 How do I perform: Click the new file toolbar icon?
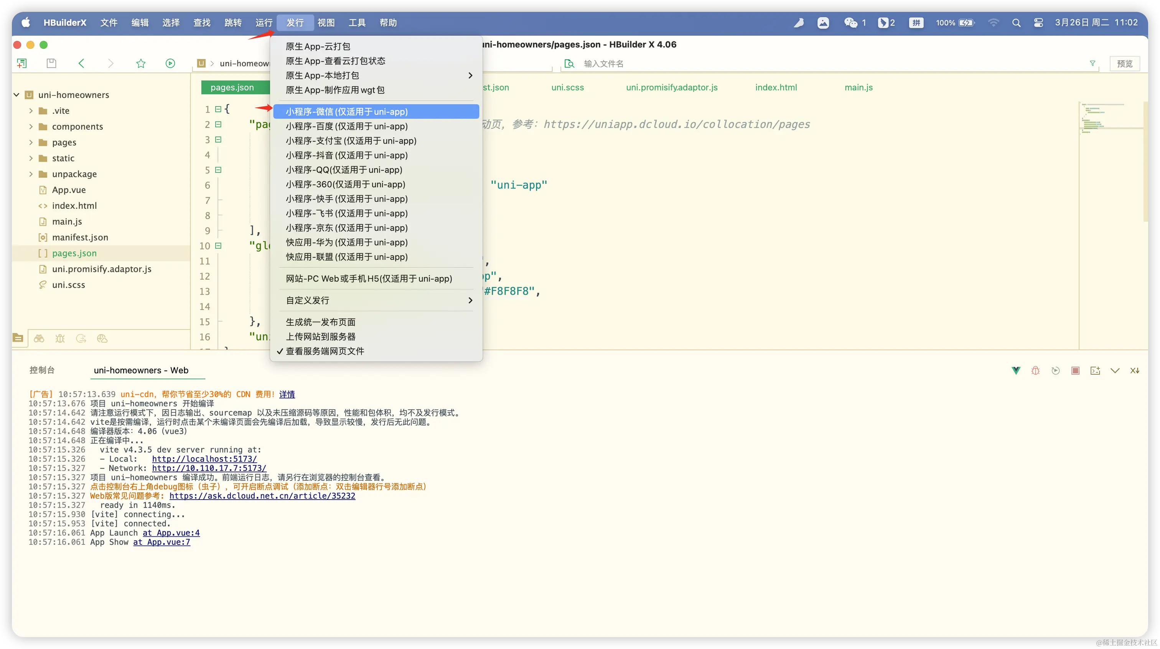coord(21,64)
